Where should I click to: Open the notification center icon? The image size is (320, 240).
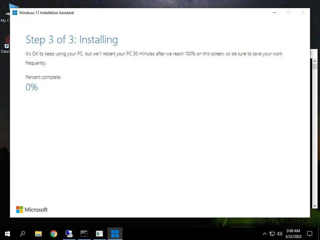(310, 233)
